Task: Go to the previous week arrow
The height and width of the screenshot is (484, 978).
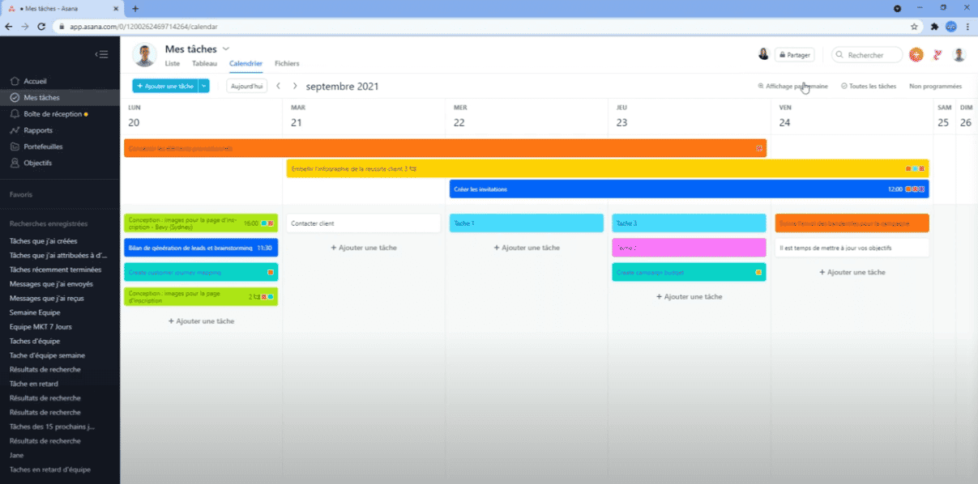Action: [x=278, y=86]
